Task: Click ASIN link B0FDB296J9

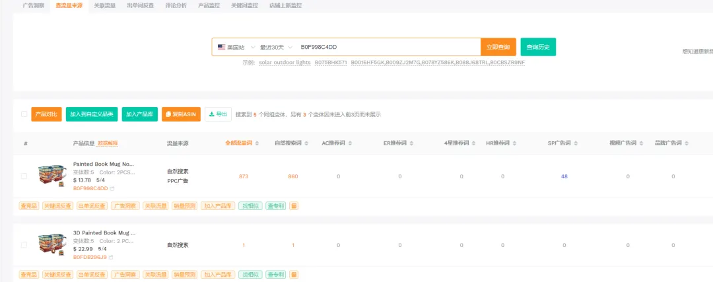Action: coord(90,257)
